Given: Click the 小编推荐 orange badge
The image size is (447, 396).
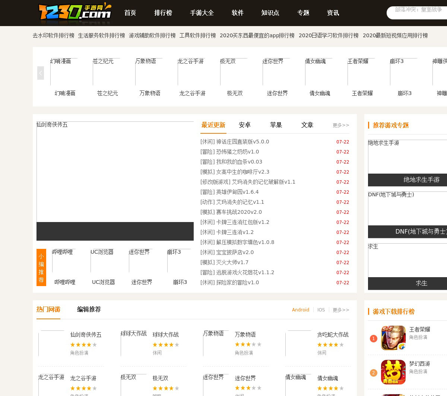Looking at the screenshot, I should pyautogui.click(x=41, y=267).
